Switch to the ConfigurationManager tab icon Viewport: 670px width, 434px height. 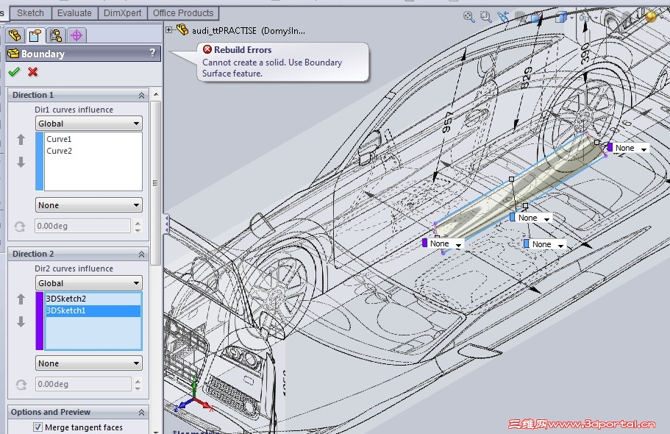click(x=54, y=35)
